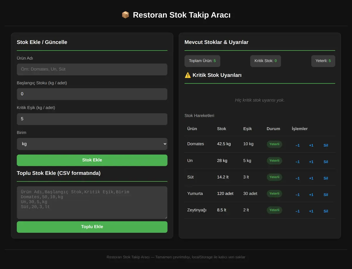Image resolution: width=352 pixels, height=269 pixels.
Task: Add one to Un stock
Action: tap(311, 162)
